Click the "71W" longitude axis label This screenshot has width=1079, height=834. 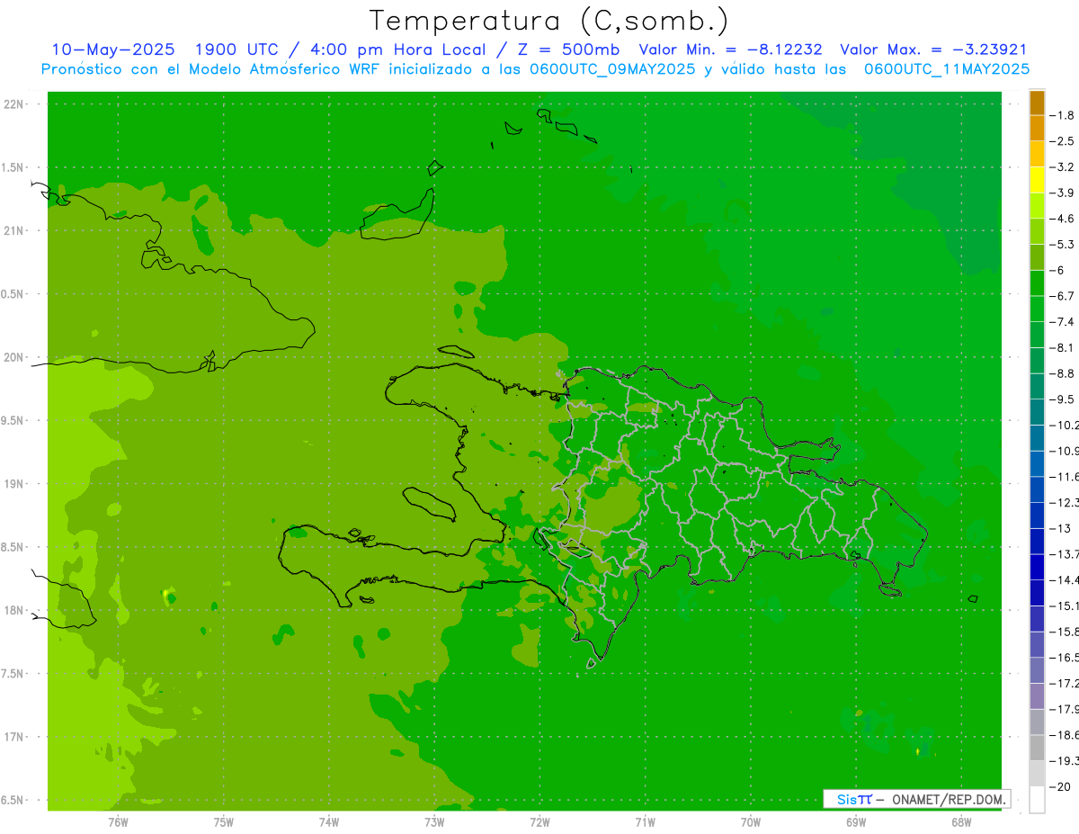645,821
